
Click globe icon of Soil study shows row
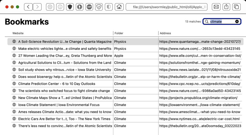14,69
